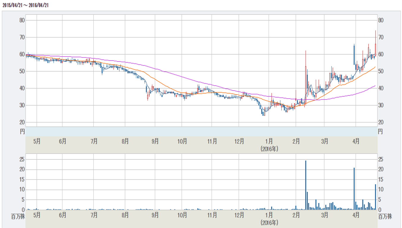Click the 1月 label under the price chart

269,141
